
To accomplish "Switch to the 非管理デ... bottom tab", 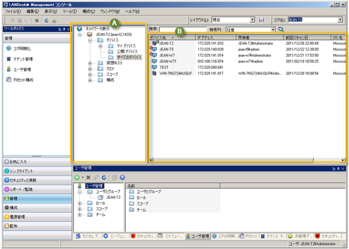I will (300, 236).
